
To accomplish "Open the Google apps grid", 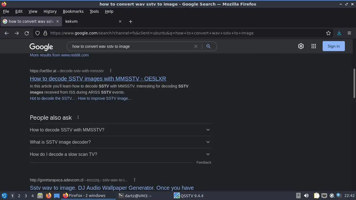I will coord(314,46).
